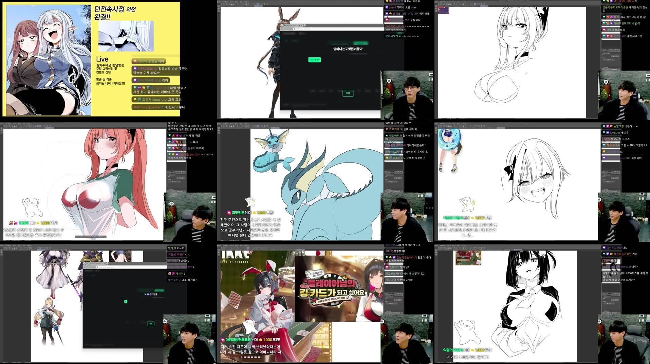Click the swim-ring girl reference image
The height and width of the screenshot is (364, 650).
click(450, 151)
